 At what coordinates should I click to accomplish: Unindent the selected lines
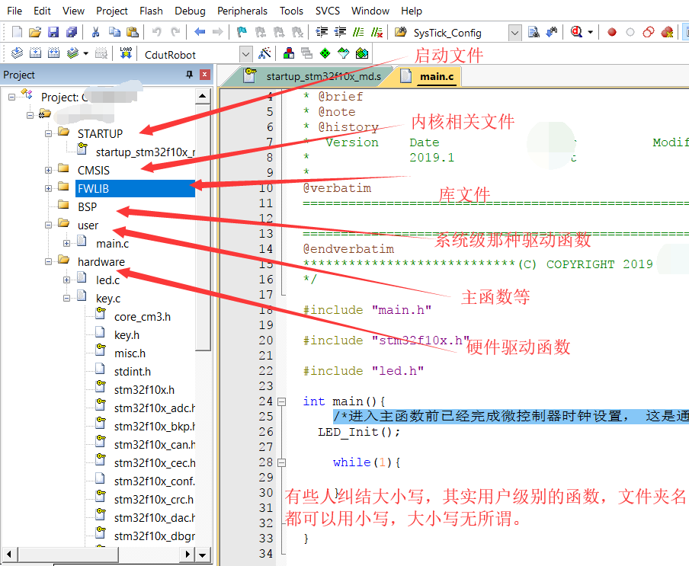[x=340, y=32]
